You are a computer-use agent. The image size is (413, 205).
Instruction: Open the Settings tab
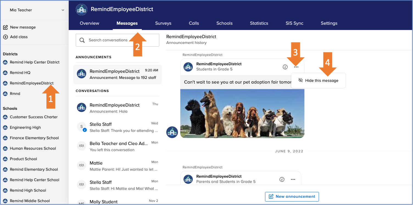329,23
